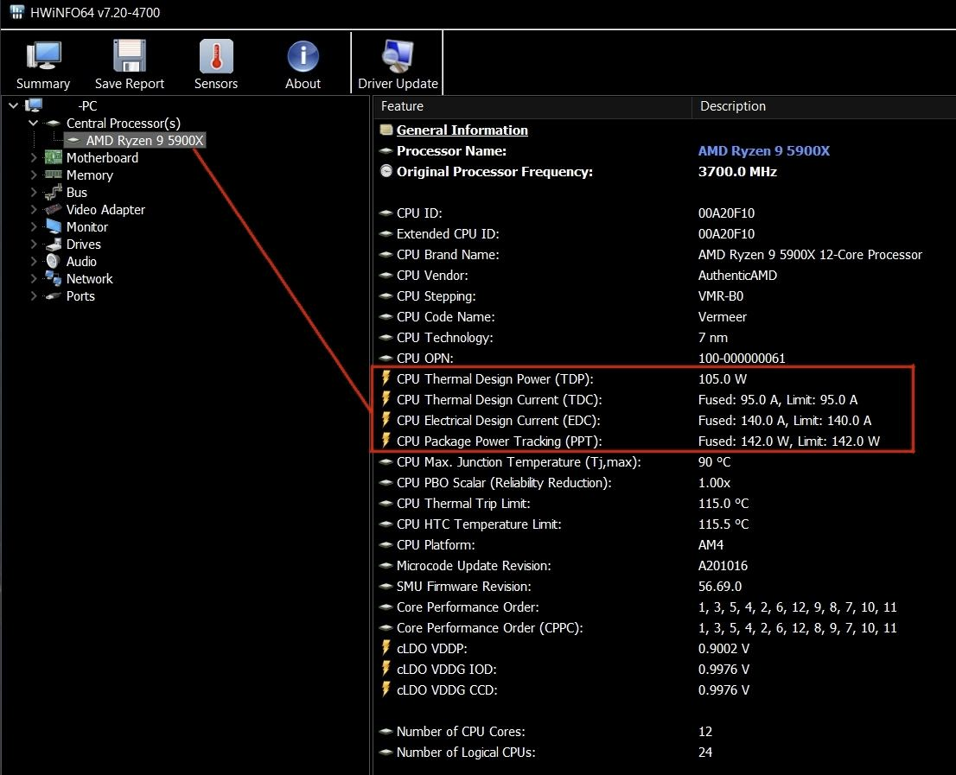This screenshot has width=956, height=775.
Task: Select the CPU Thermal Design Current (TDC) row
Action: click(x=665, y=399)
